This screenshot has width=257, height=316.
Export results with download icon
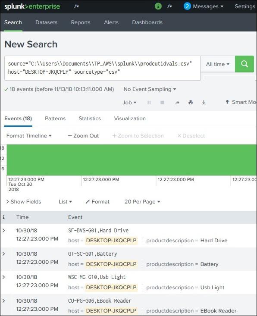coord(204,103)
